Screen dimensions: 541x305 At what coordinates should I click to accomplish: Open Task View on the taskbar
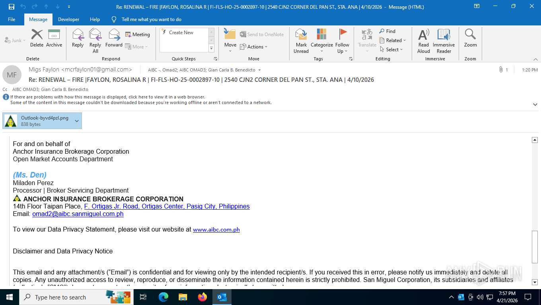pos(143,297)
